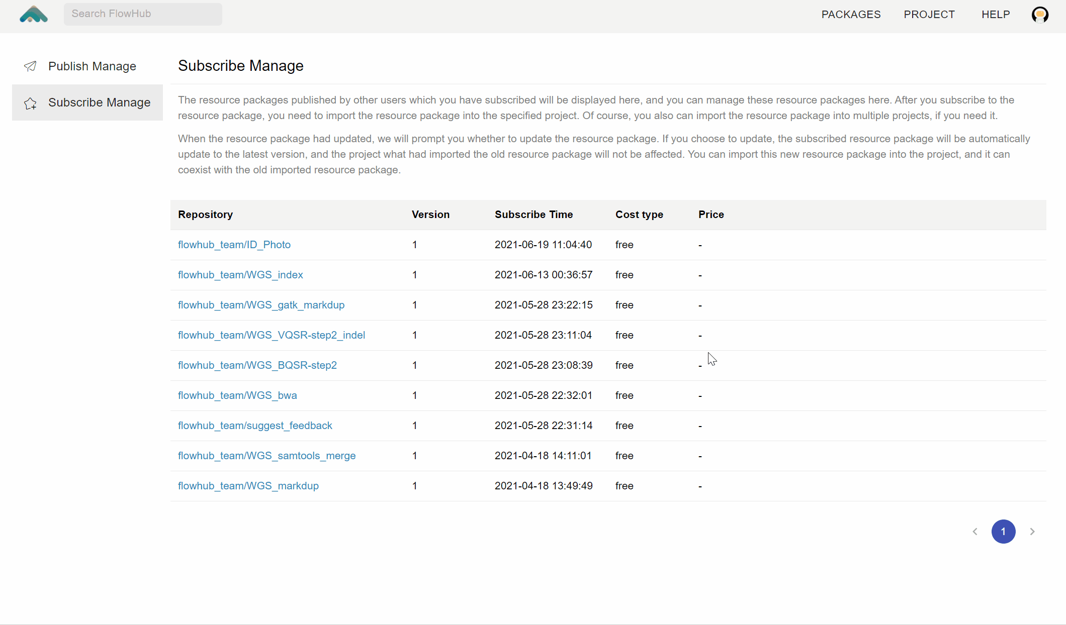Open flowhub_team/suggest_feedback repository
The width and height of the screenshot is (1066, 625).
[x=255, y=426]
